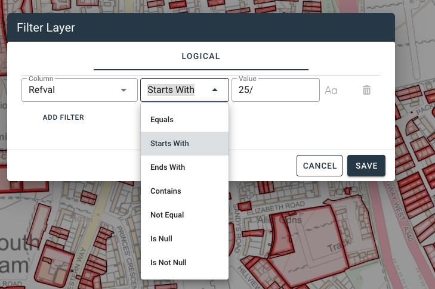Focus the Value field containing 25/
The width and height of the screenshot is (435, 289).
pyautogui.click(x=274, y=90)
